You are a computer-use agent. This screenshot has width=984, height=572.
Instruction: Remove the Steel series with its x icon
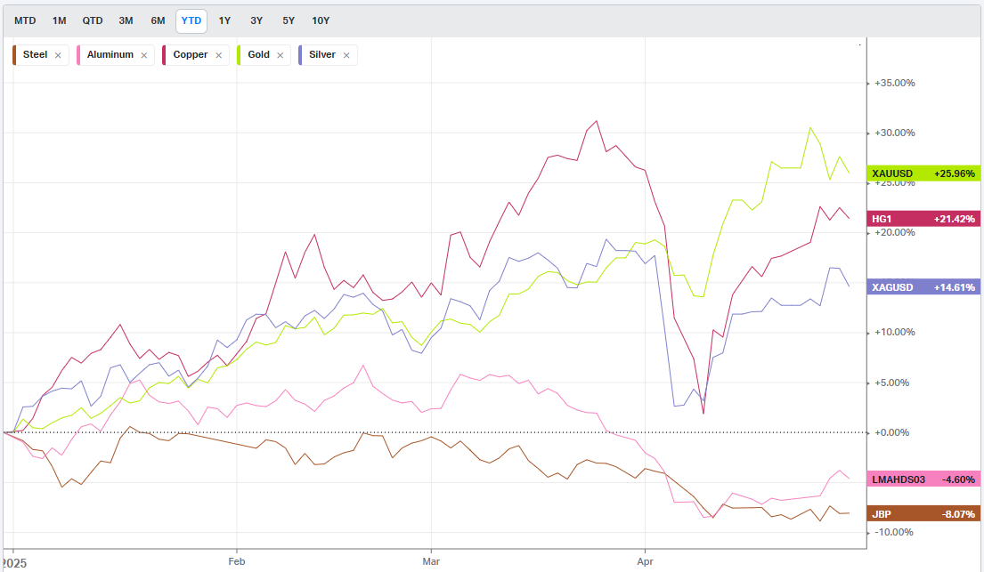coord(58,55)
